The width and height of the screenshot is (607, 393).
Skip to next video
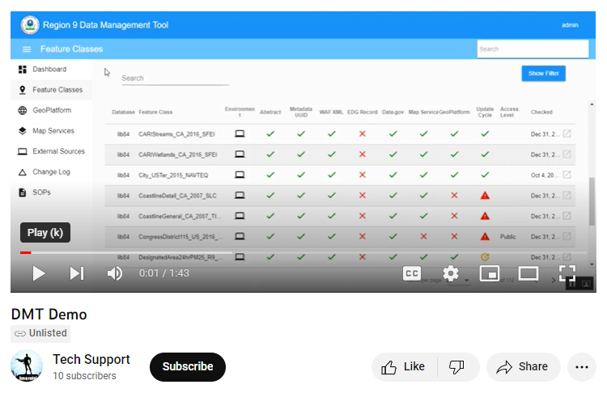(77, 273)
